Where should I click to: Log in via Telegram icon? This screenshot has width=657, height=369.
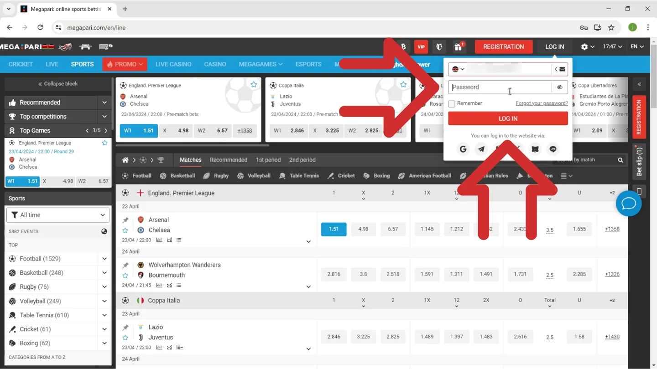[481, 149]
